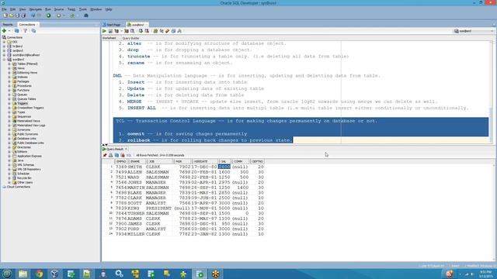Click the SQL link in Query Result toolbar
This screenshot has width=497, height=279.
point(129,155)
